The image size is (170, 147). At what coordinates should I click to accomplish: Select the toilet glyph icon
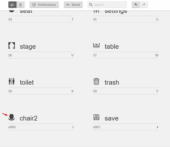[x=11, y=82]
